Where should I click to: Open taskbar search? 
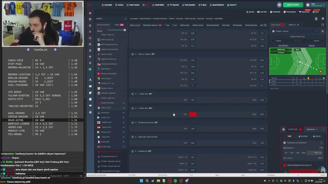click(x=147, y=181)
